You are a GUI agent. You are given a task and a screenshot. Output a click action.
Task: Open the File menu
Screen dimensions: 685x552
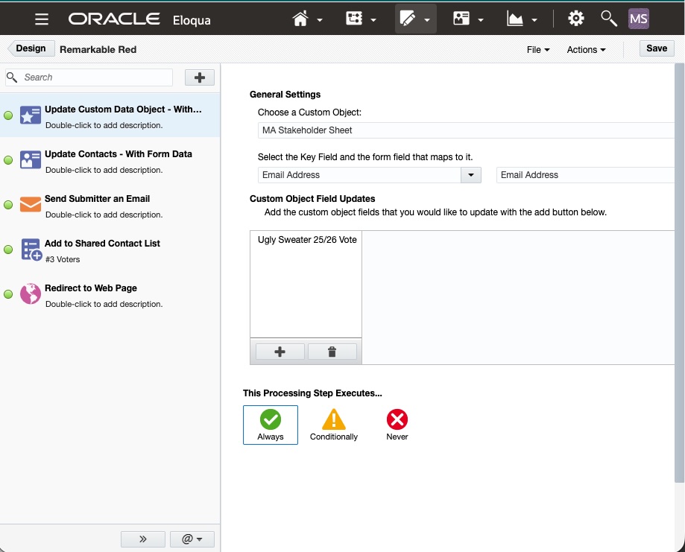tap(537, 49)
